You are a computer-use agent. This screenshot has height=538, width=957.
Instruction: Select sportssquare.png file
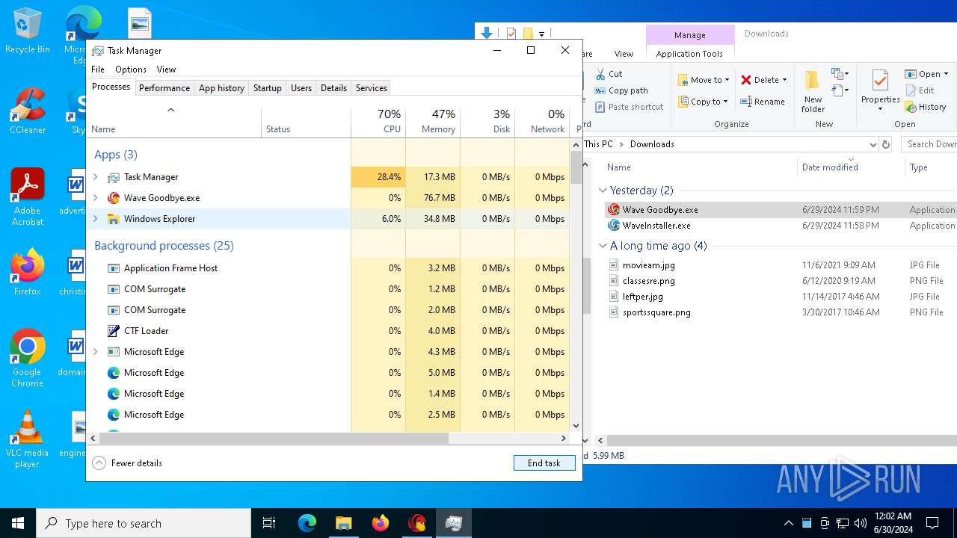click(656, 312)
